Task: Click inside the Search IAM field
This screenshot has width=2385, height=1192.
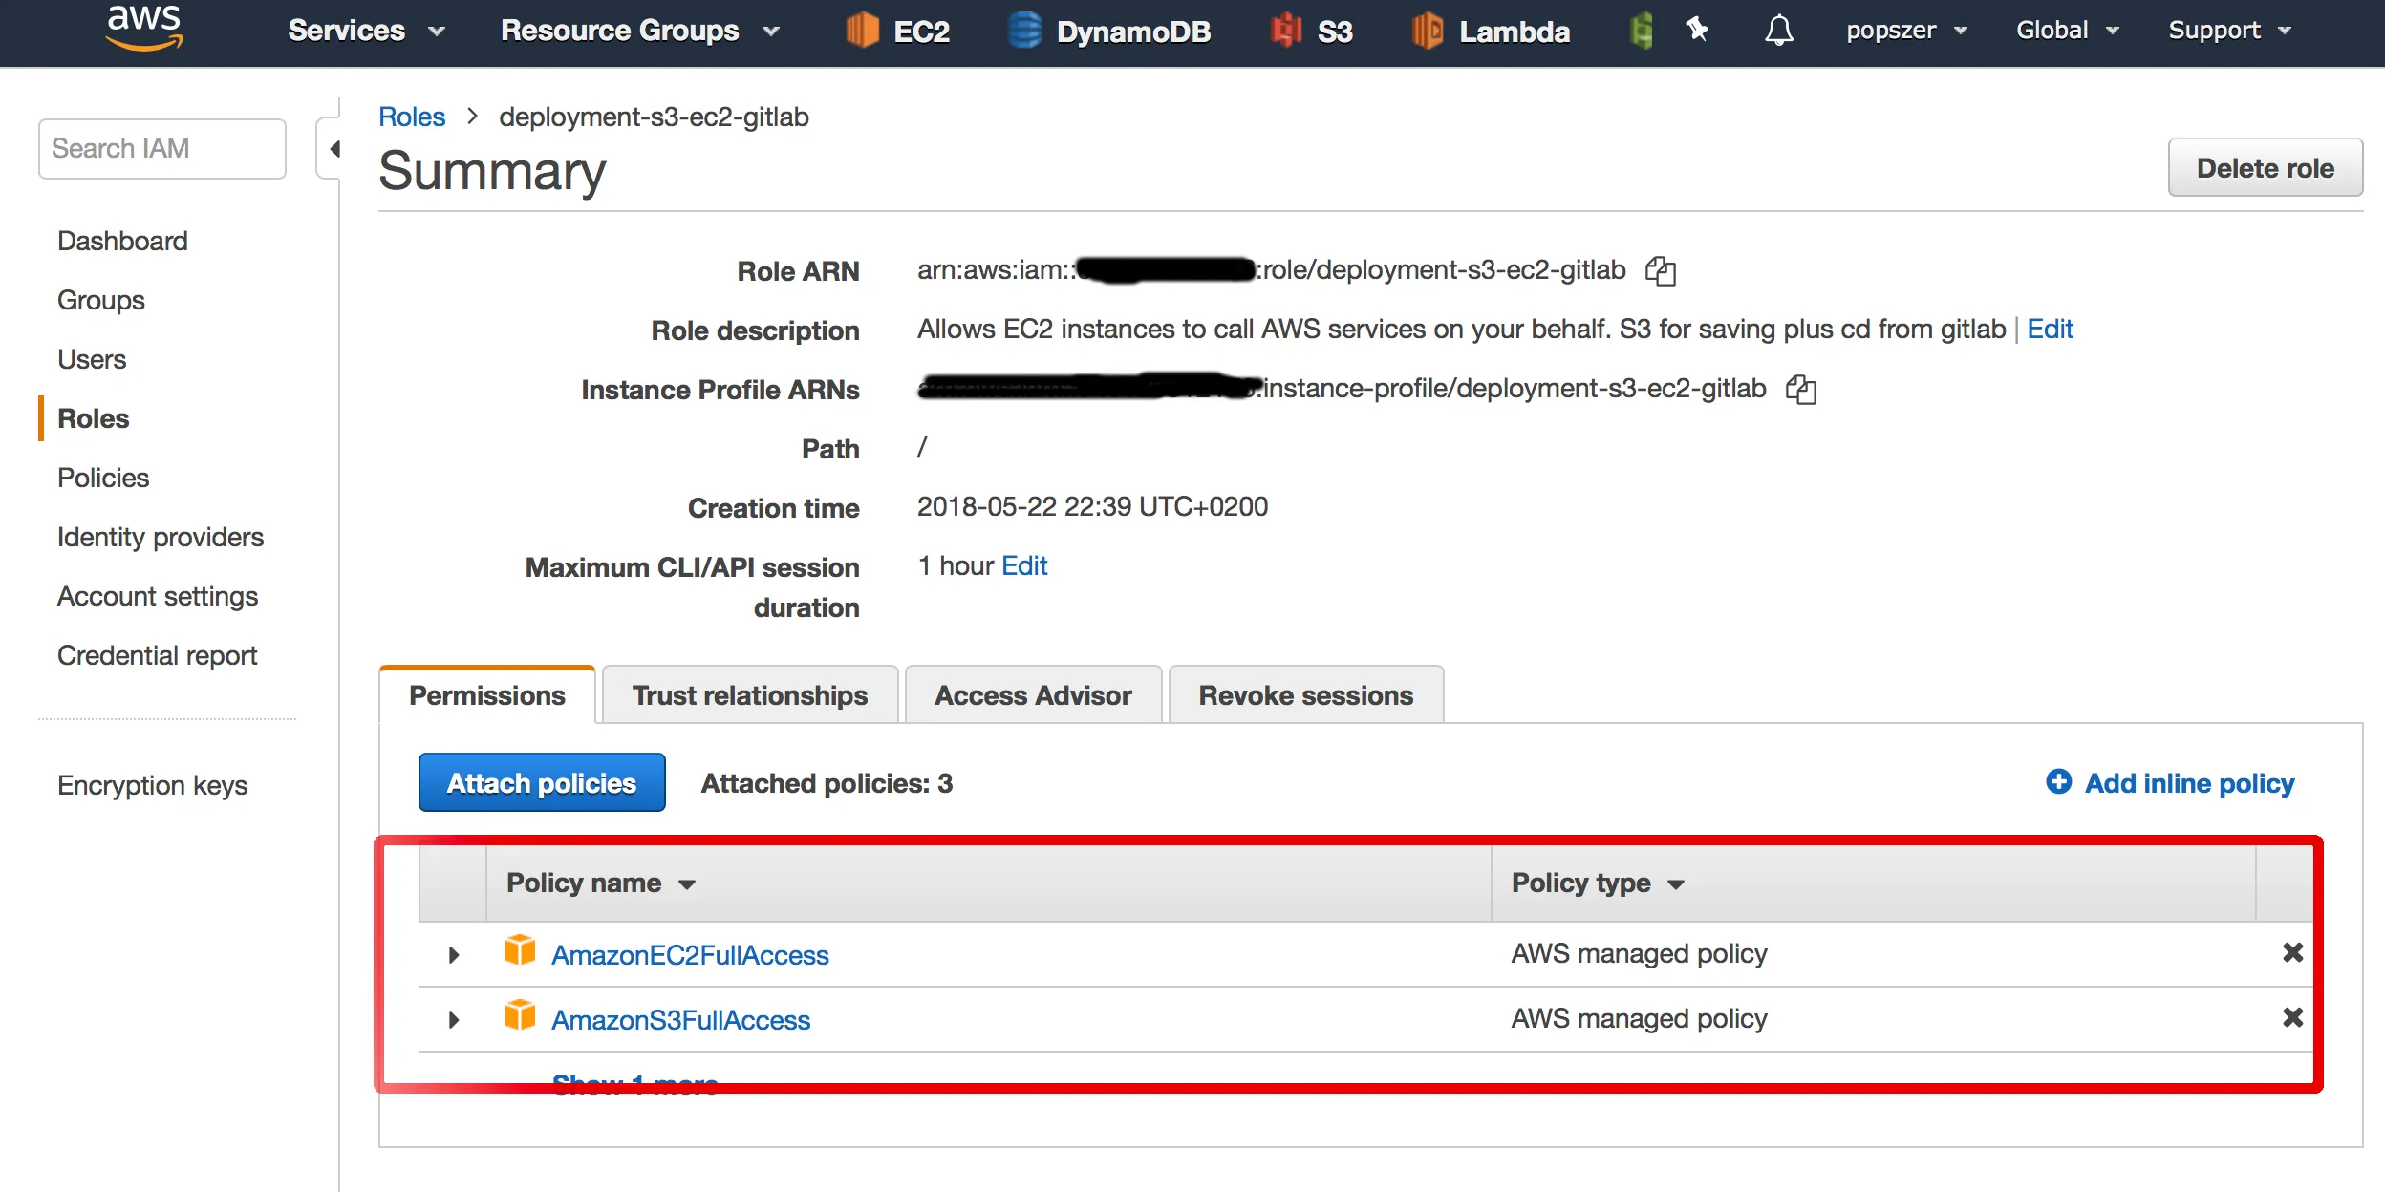Action: [x=162, y=148]
